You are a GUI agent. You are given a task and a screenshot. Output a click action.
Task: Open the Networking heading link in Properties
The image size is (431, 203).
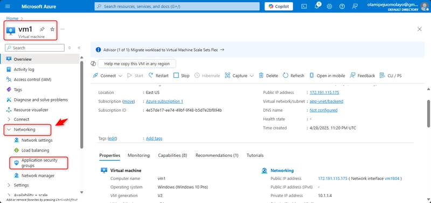pos(282,170)
